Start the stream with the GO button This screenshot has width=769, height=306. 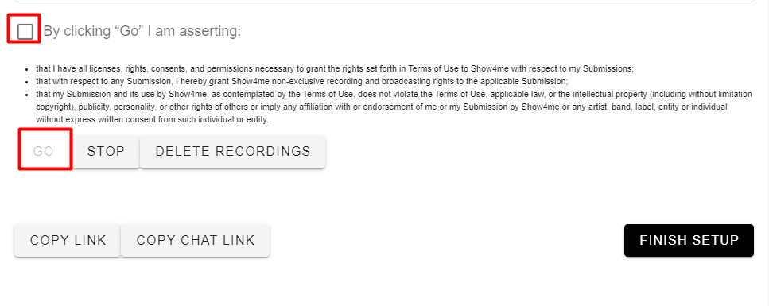[43, 151]
